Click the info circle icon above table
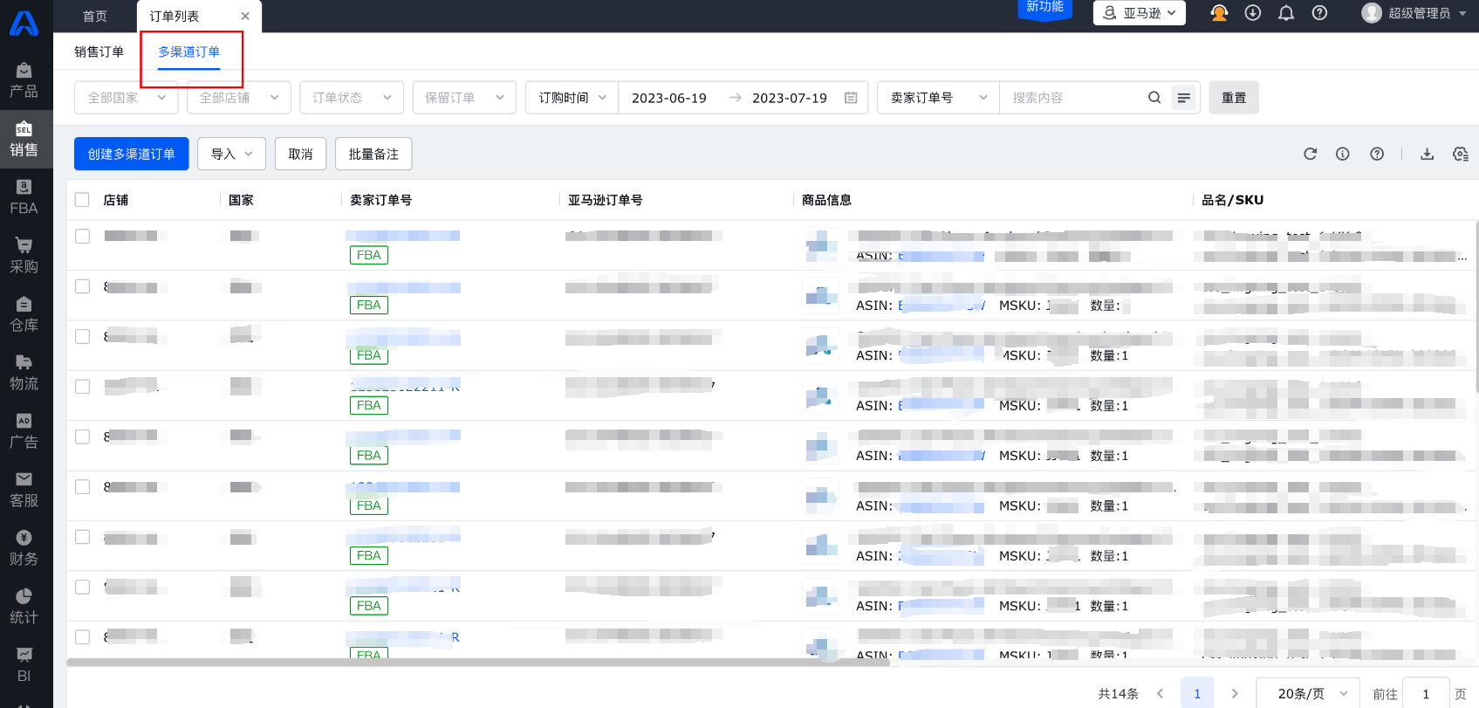 point(1343,154)
